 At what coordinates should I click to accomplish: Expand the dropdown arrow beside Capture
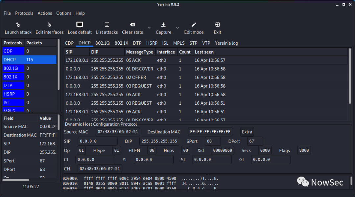(177, 28)
